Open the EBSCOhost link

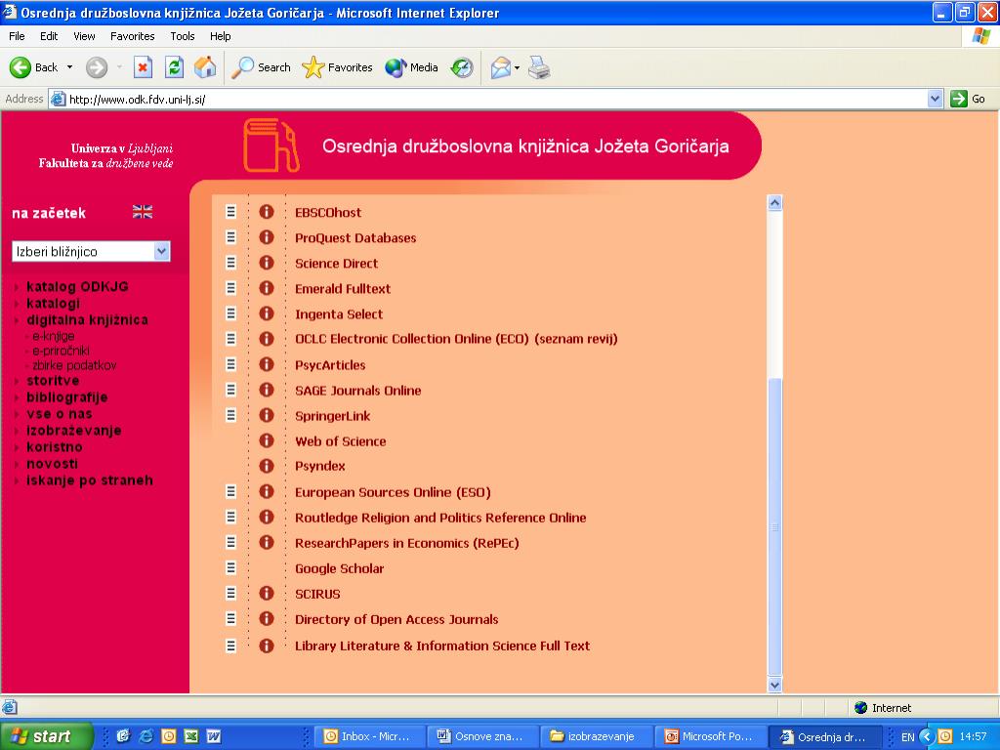pyautogui.click(x=328, y=212)
